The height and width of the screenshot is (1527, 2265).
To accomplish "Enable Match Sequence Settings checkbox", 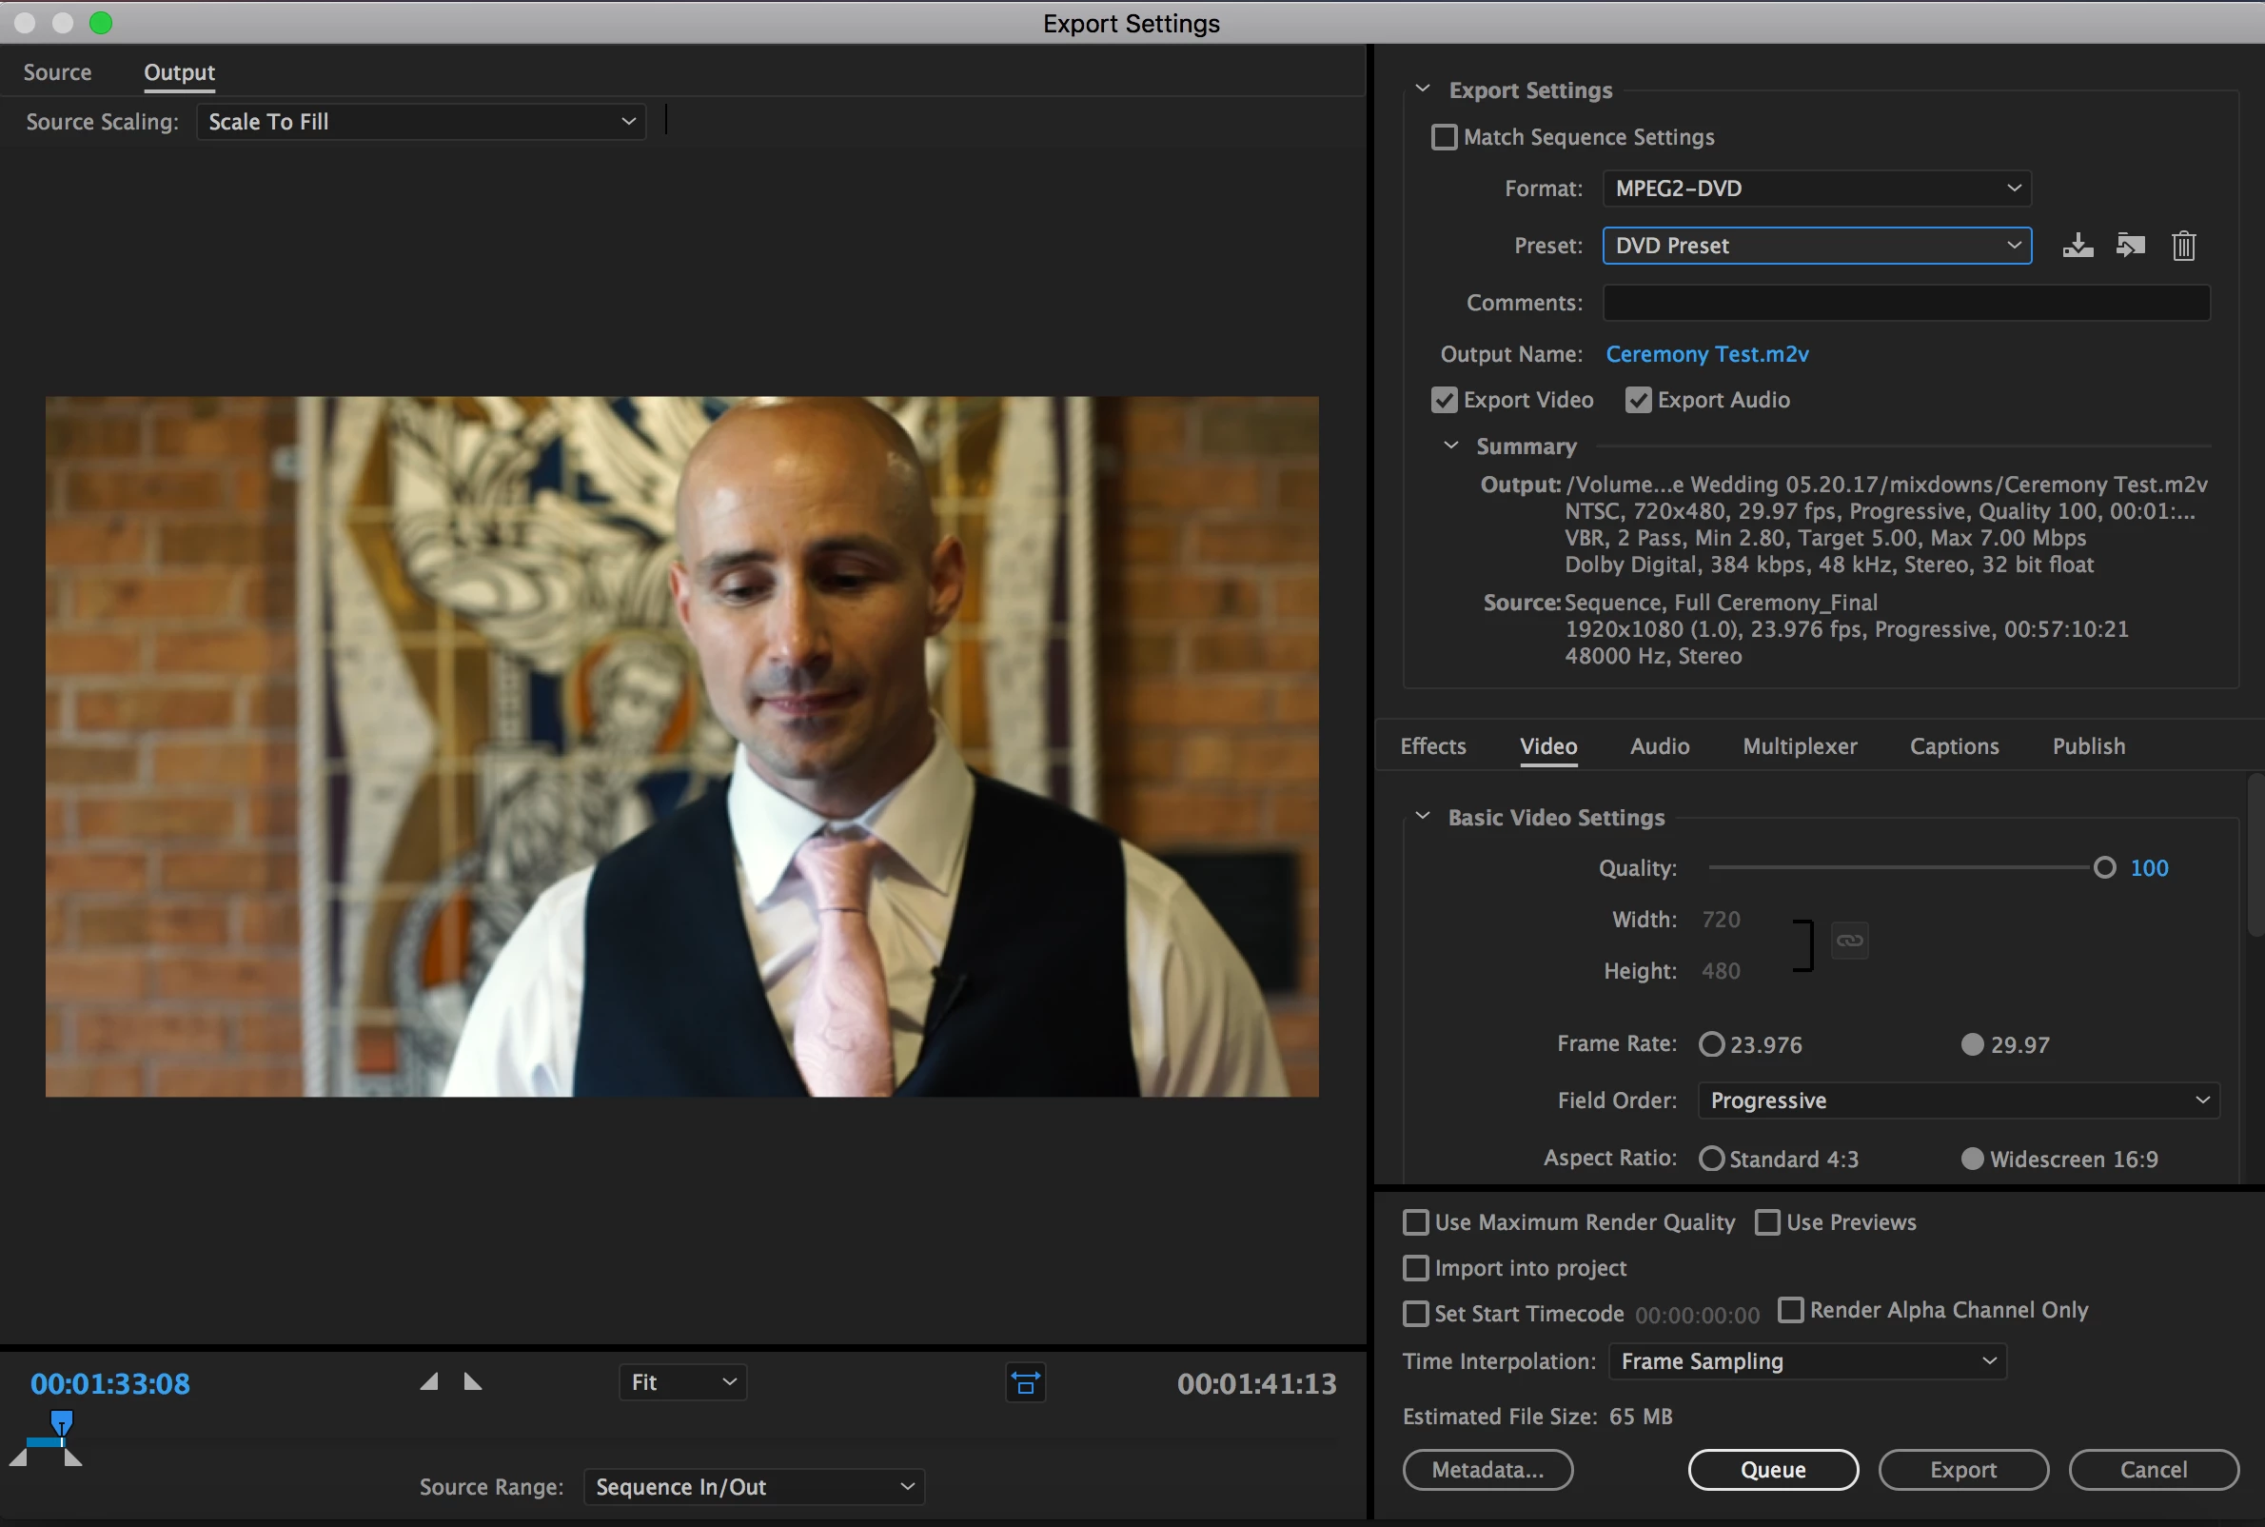I will [x=1445, y=137].
